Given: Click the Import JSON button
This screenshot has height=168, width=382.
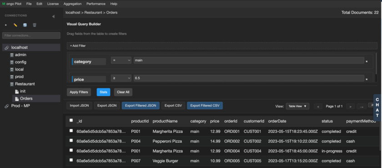Looking at the screenshot, I should [x=80, y=106].
